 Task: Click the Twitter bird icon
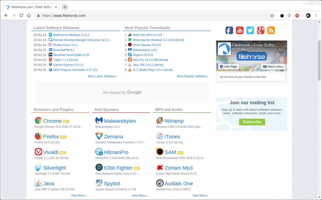pyautogui.click(x=250, y=30)
